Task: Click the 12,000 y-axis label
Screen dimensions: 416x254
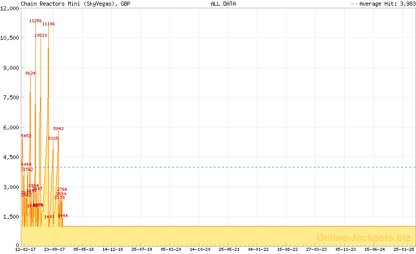Action: (x=10, y=8)
